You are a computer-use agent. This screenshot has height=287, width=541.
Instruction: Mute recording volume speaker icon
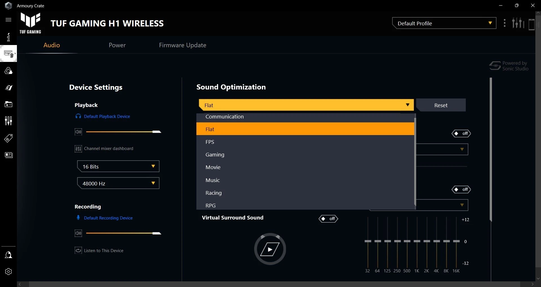[78, 233]
